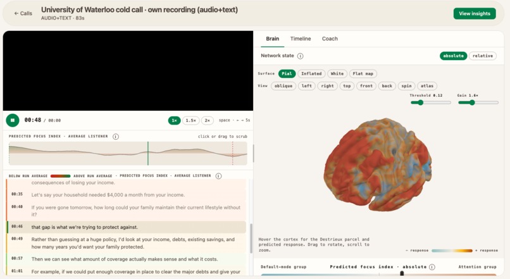Set playback speed to 1.5x

(190, 121)
